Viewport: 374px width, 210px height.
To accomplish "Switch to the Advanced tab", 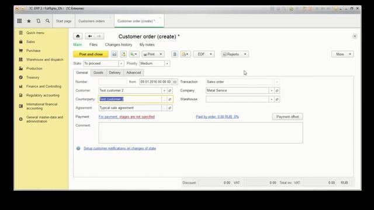I will click(134, 72).
